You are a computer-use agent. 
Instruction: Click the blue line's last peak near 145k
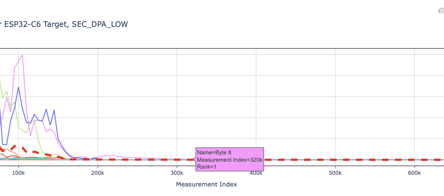click(54, 110)
